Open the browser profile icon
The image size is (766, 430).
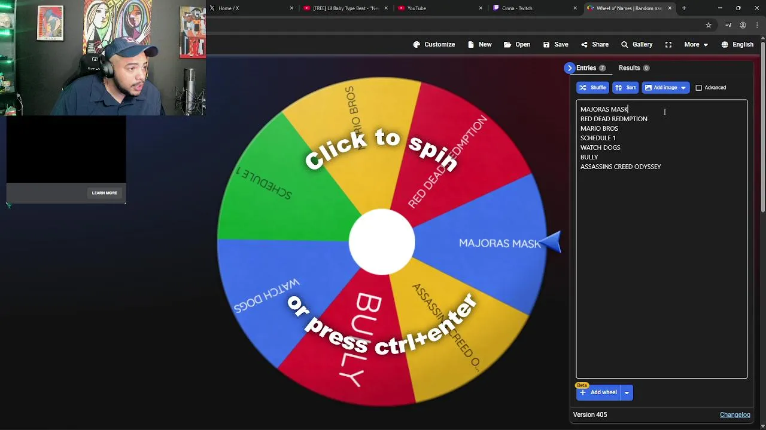pos(743,25)
